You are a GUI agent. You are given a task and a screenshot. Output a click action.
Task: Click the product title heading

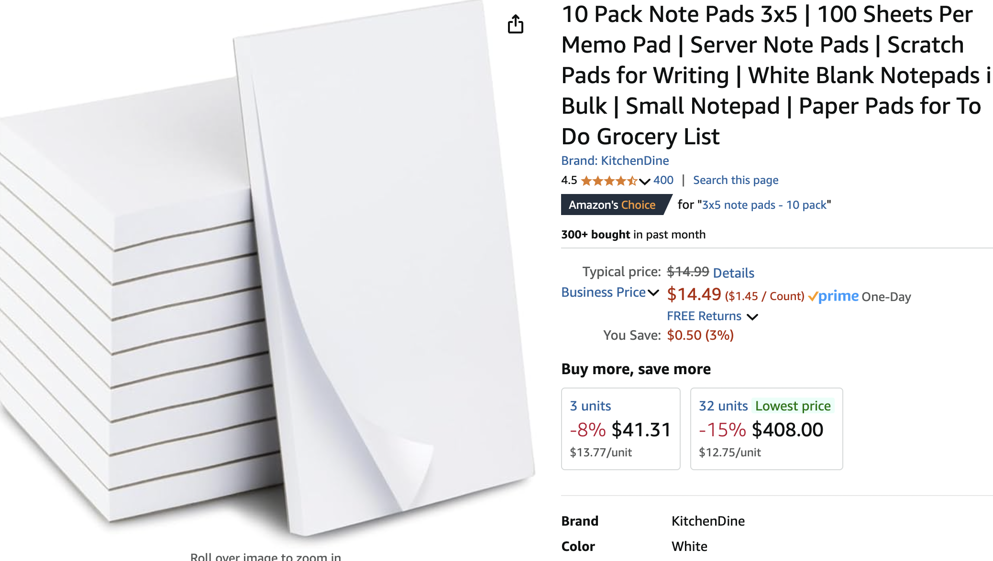[x=776, y=76]
